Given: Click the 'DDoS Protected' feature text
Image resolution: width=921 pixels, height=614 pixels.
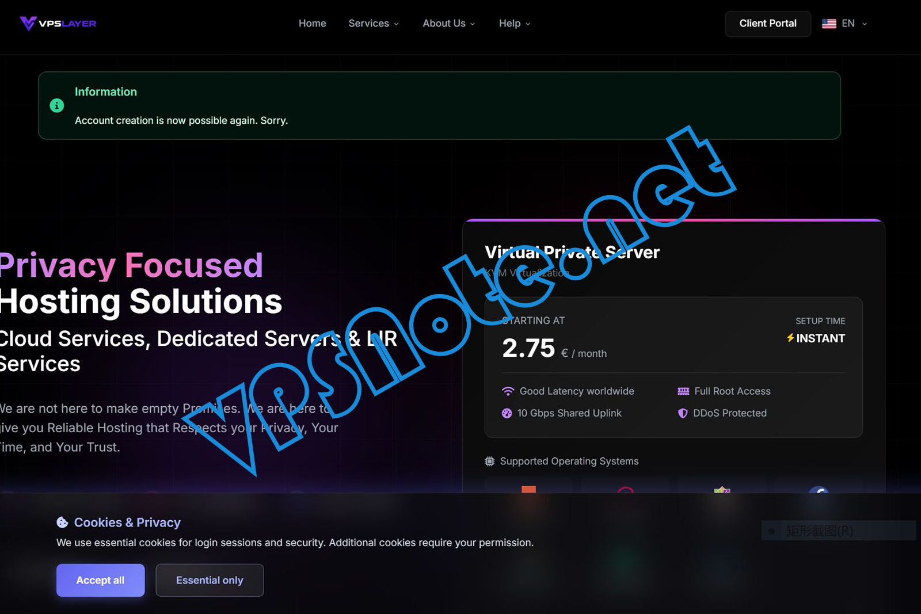Looking at the screenshot, I should tap(730, 413).
